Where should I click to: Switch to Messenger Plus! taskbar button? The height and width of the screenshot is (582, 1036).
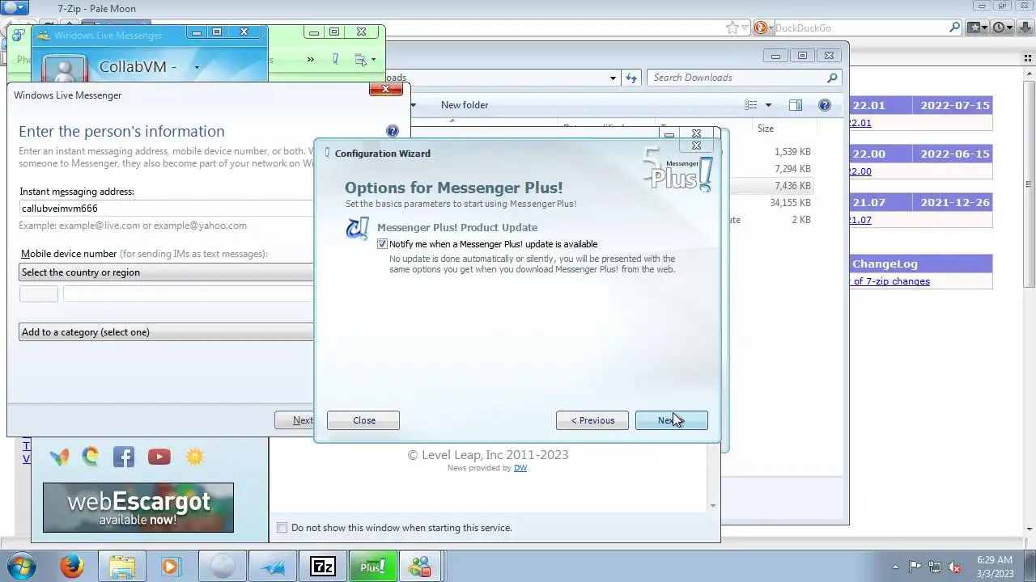[372, 567]
